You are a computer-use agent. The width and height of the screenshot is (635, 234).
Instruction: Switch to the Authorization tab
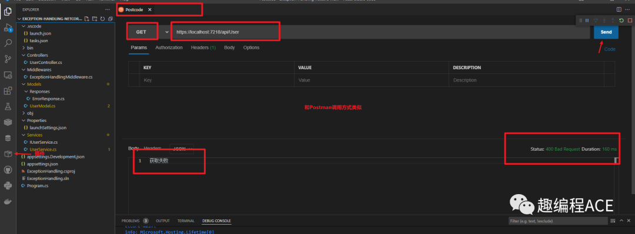pos(169,48)
